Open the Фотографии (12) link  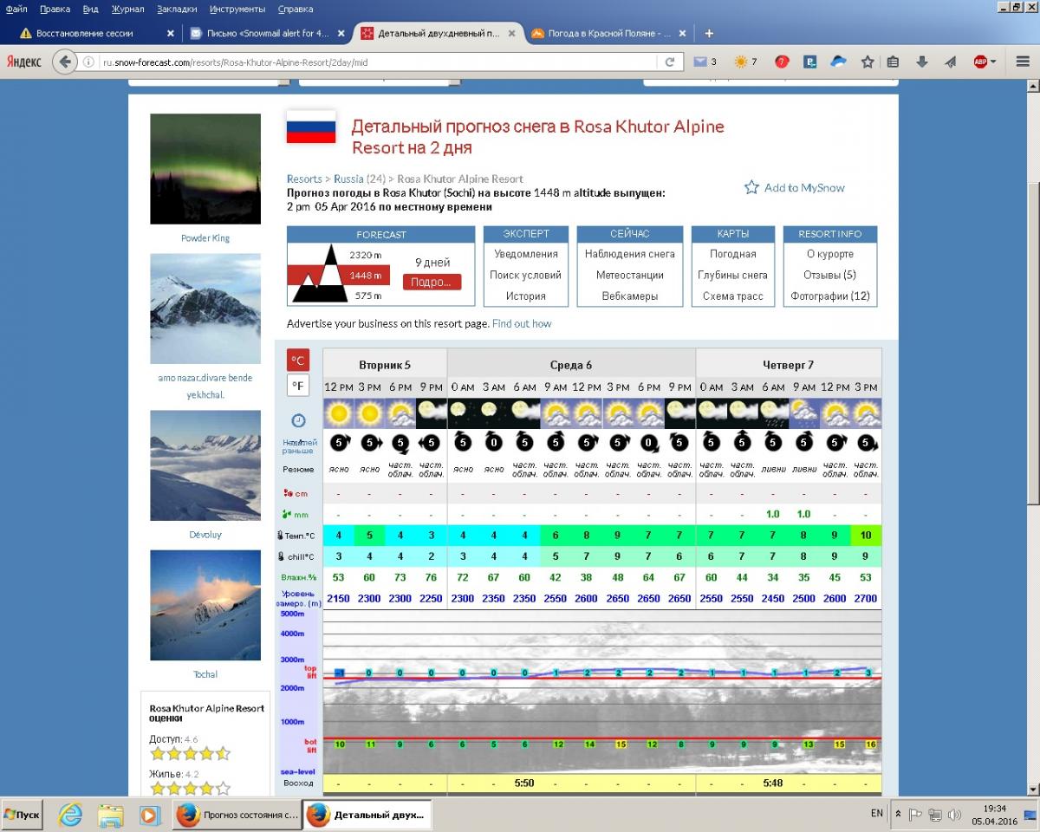click(829, 296)
